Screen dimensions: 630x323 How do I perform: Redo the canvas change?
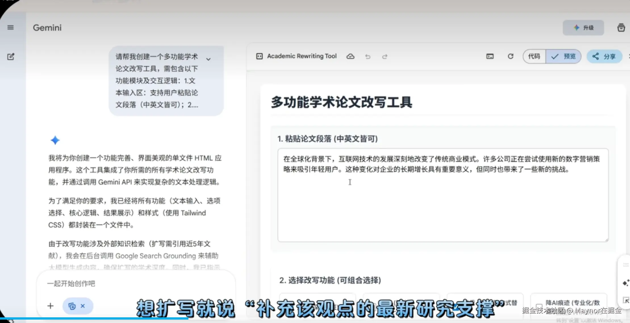click(x=385, y=57)
